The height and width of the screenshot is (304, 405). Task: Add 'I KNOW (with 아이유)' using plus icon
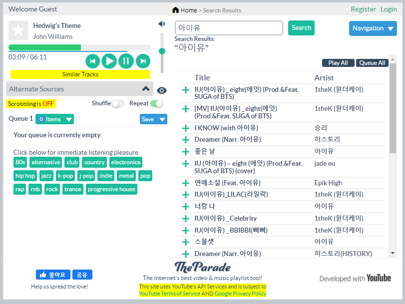coord(186,128)
